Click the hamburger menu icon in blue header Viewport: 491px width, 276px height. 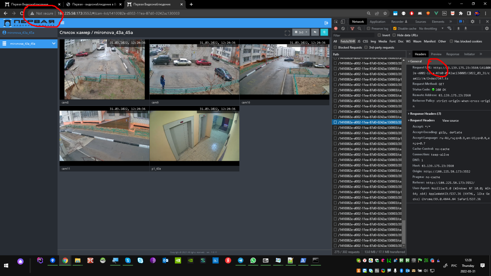click(x=62, y=23)
